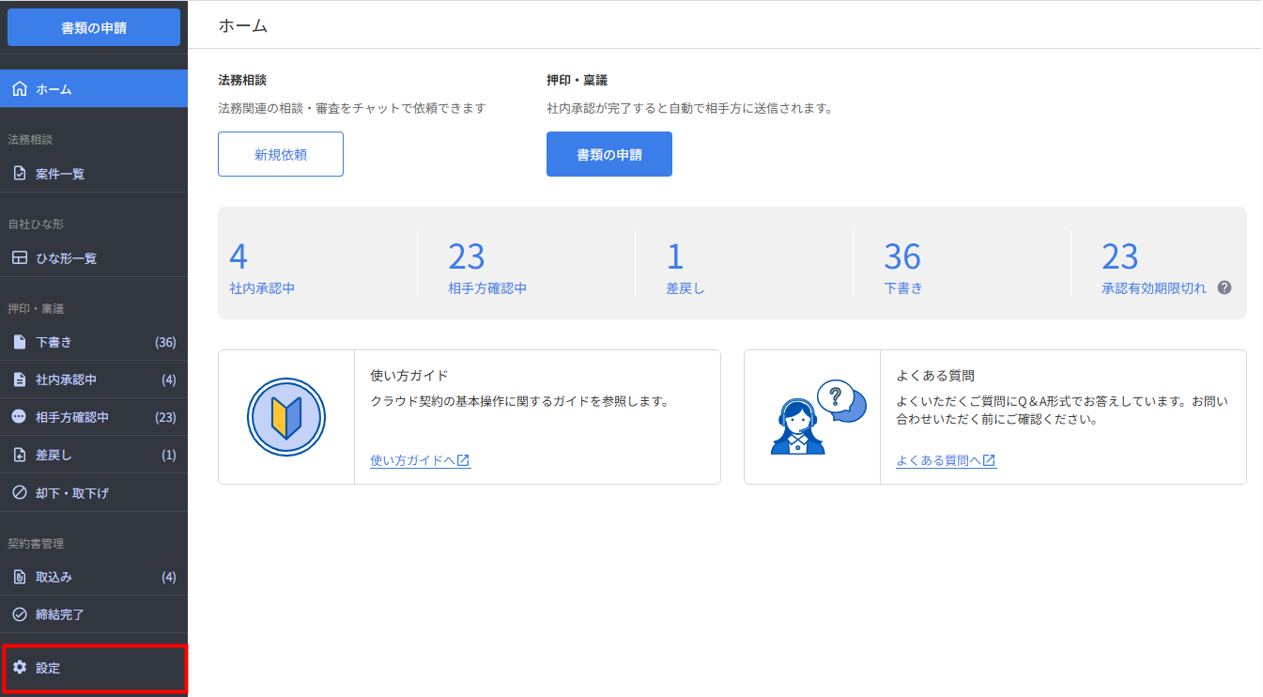The image size is (1263, 697).
Task: Open 取込み via the paperclip document icon
Action: pyautogui.click(x=20, y=577)
